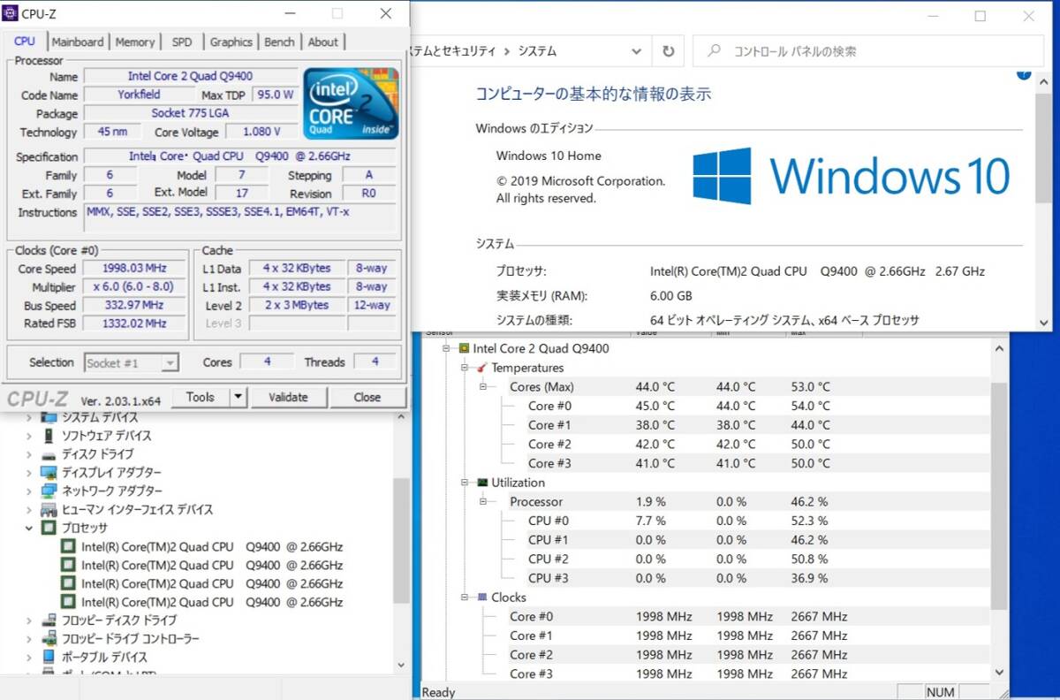1060x700 pixels.
Task: Click the chip icon beside Intel Core 2 Quad Q9400 in HWMonitor
Action: pyautogui.click(x=464, y=348)
